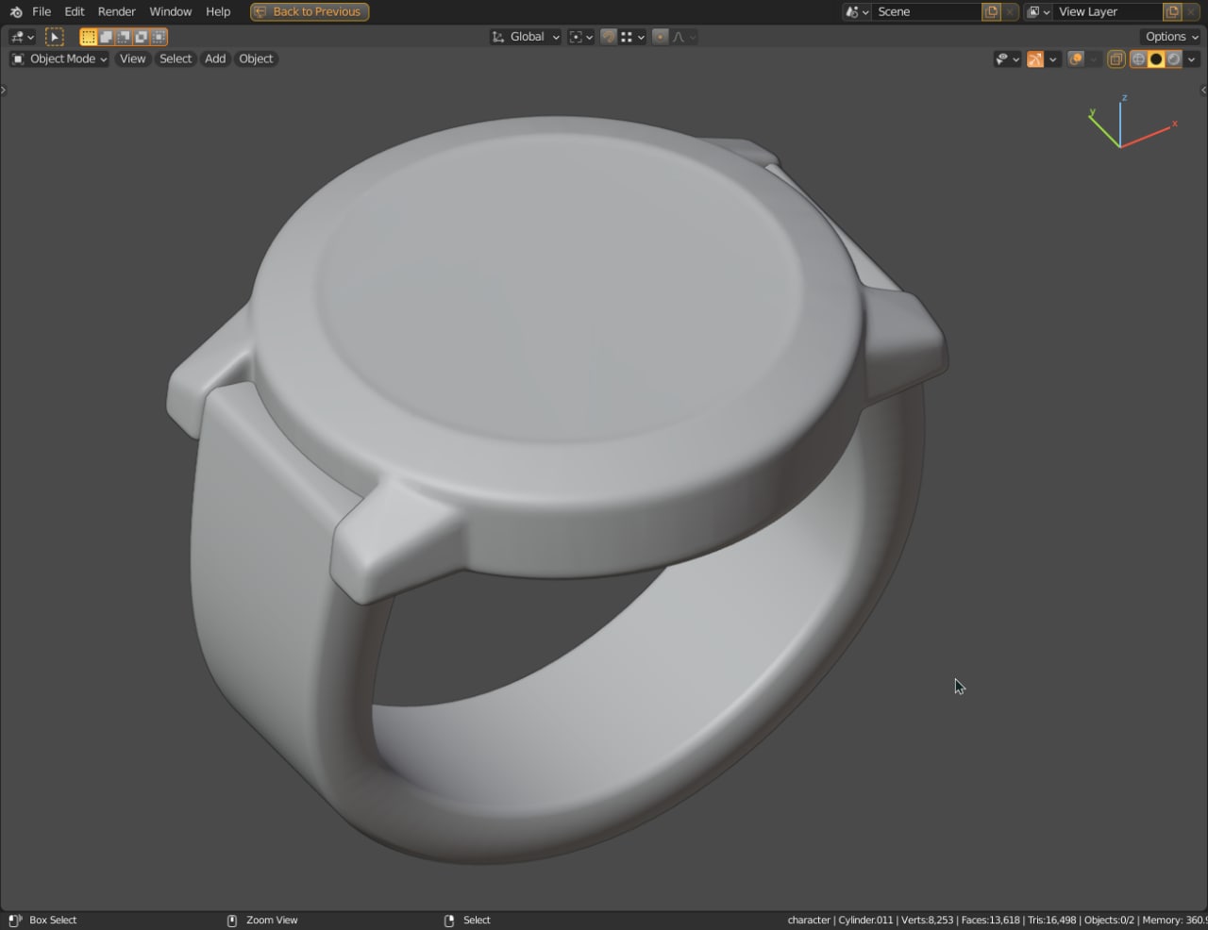Toggle viewport overlays
The width and height of the screenshot is (1208, 930).
point(1075,59)
